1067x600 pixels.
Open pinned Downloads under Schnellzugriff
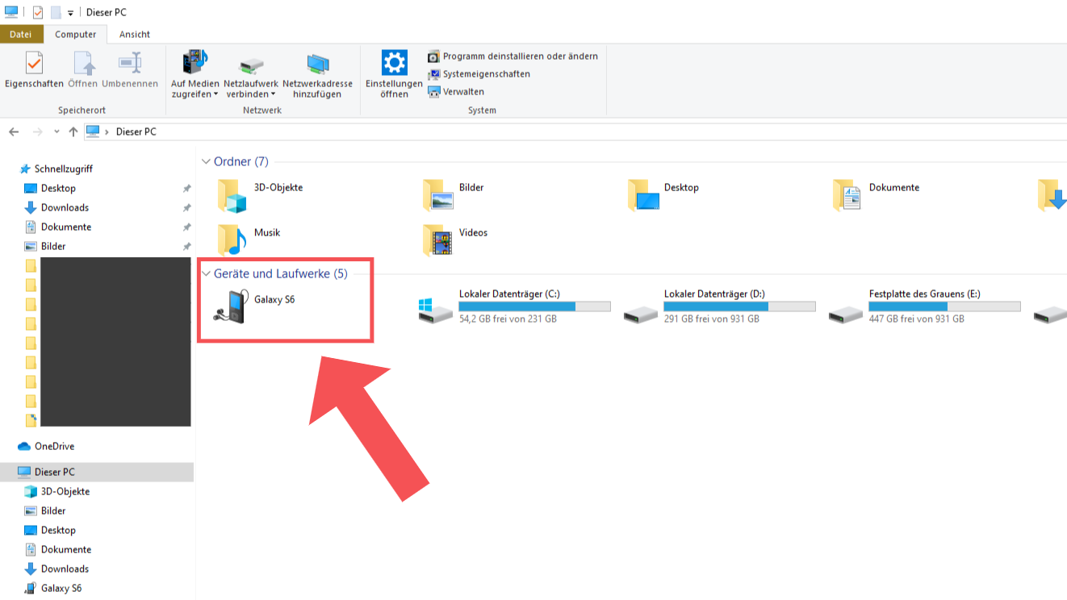65,208
